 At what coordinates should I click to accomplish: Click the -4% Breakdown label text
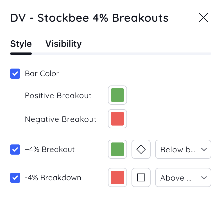pyautogui.click(x=53, y=177)
